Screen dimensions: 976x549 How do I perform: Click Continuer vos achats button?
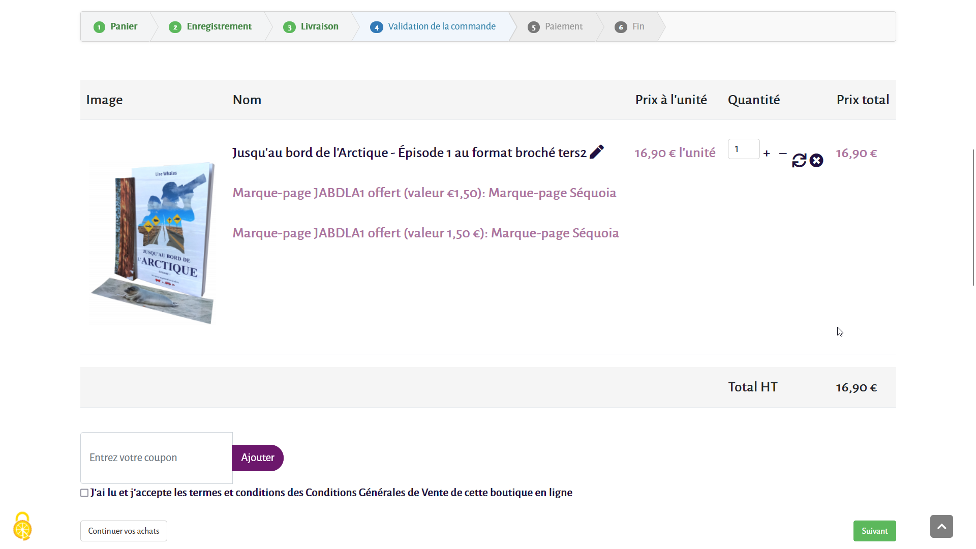point(124,531)
